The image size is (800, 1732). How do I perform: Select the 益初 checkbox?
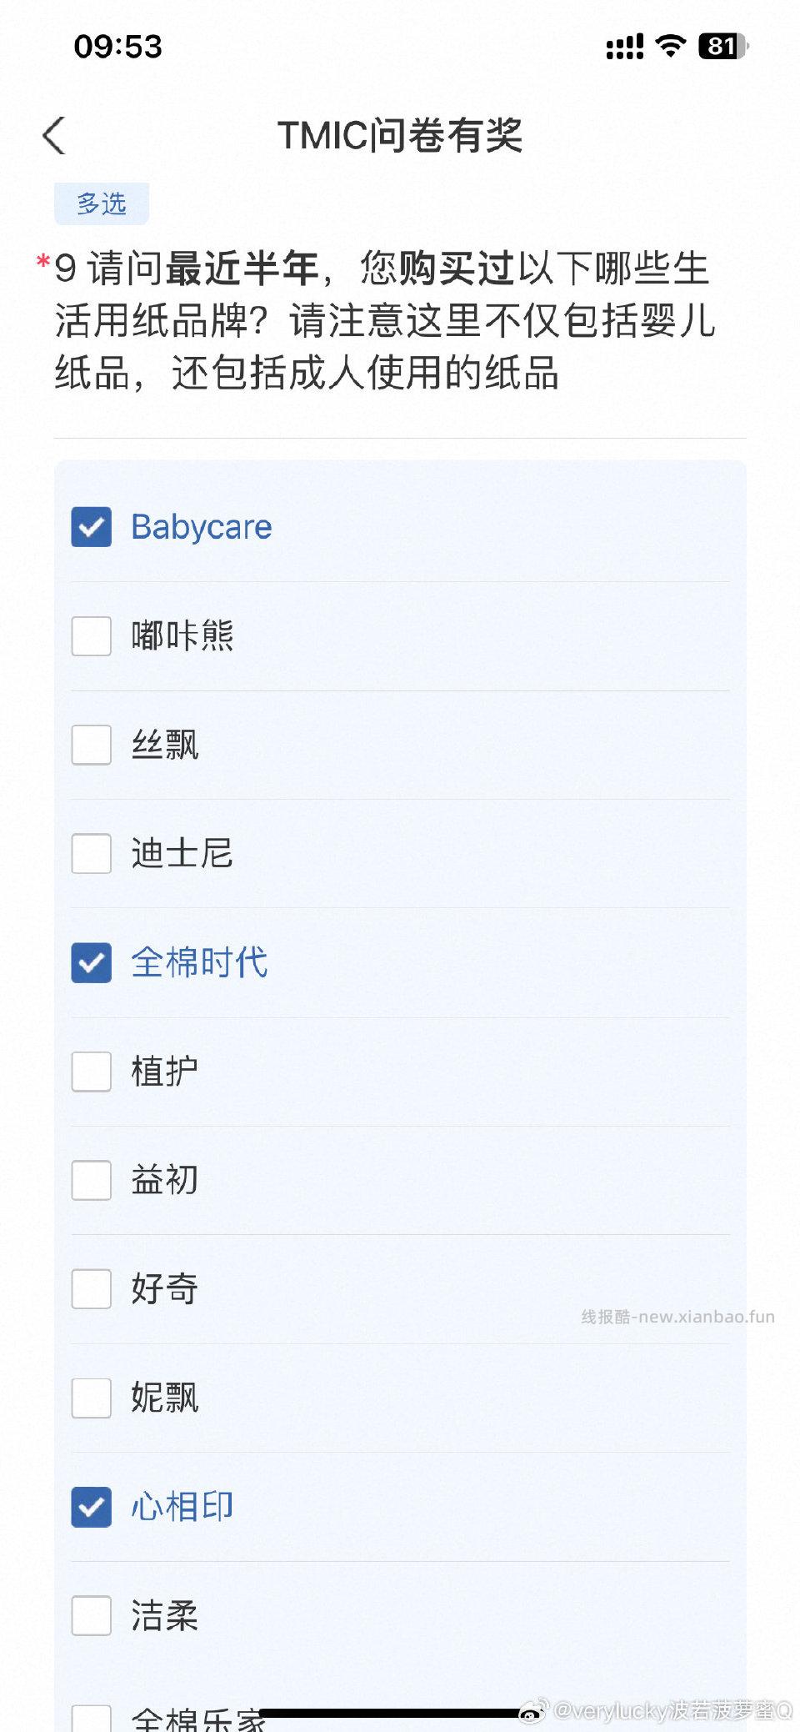click(91, 1181)
